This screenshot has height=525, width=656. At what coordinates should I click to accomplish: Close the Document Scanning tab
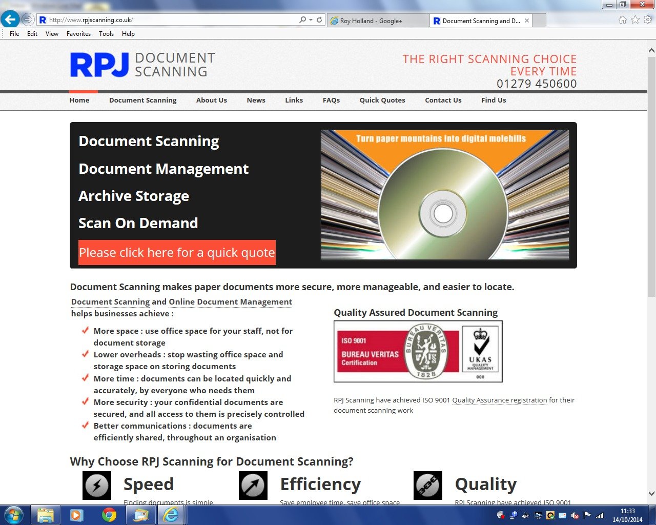527,21
